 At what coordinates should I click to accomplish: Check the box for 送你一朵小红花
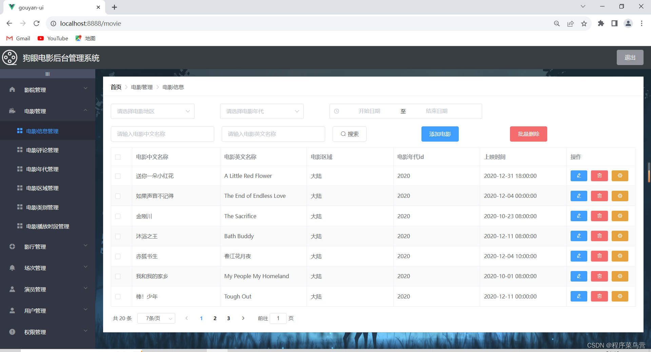click(118, 176)
